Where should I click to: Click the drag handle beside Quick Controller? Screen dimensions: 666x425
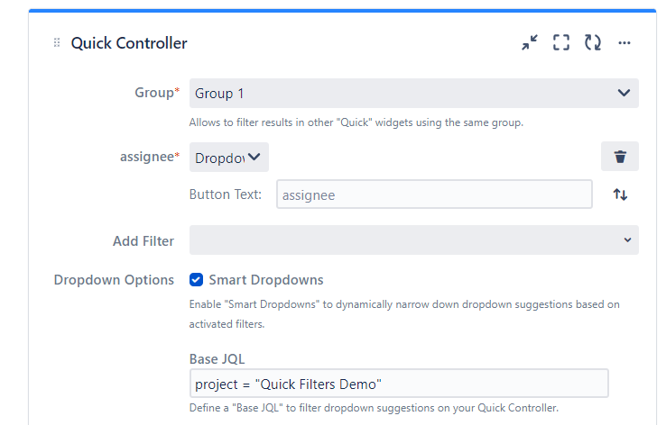point(58,43)
